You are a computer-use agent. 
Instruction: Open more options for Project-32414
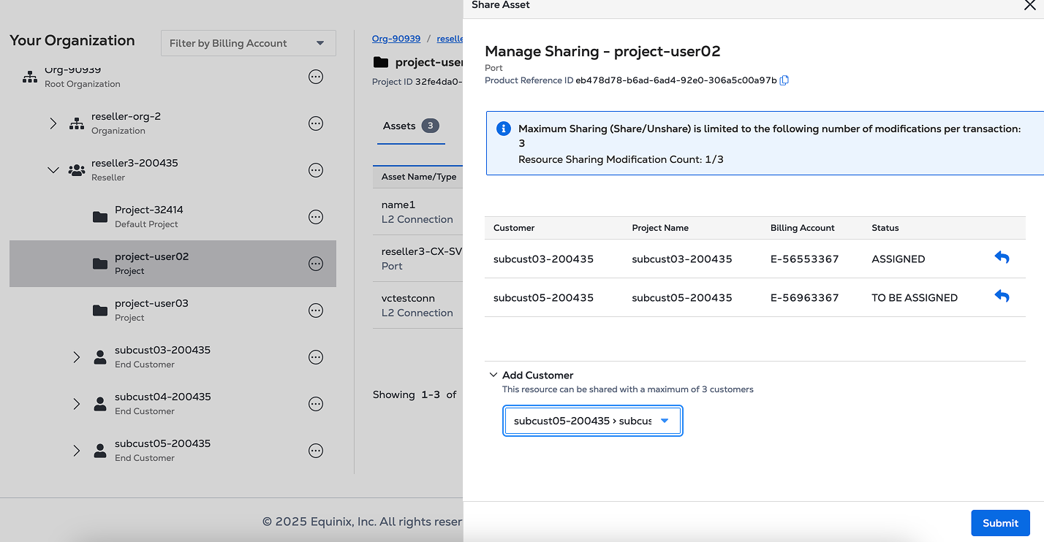click(x=316, y=217)
